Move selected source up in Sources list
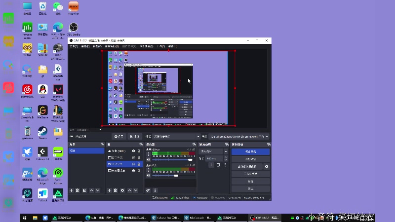This screenshot has width=395, height=222. click(x=129, y=190)
